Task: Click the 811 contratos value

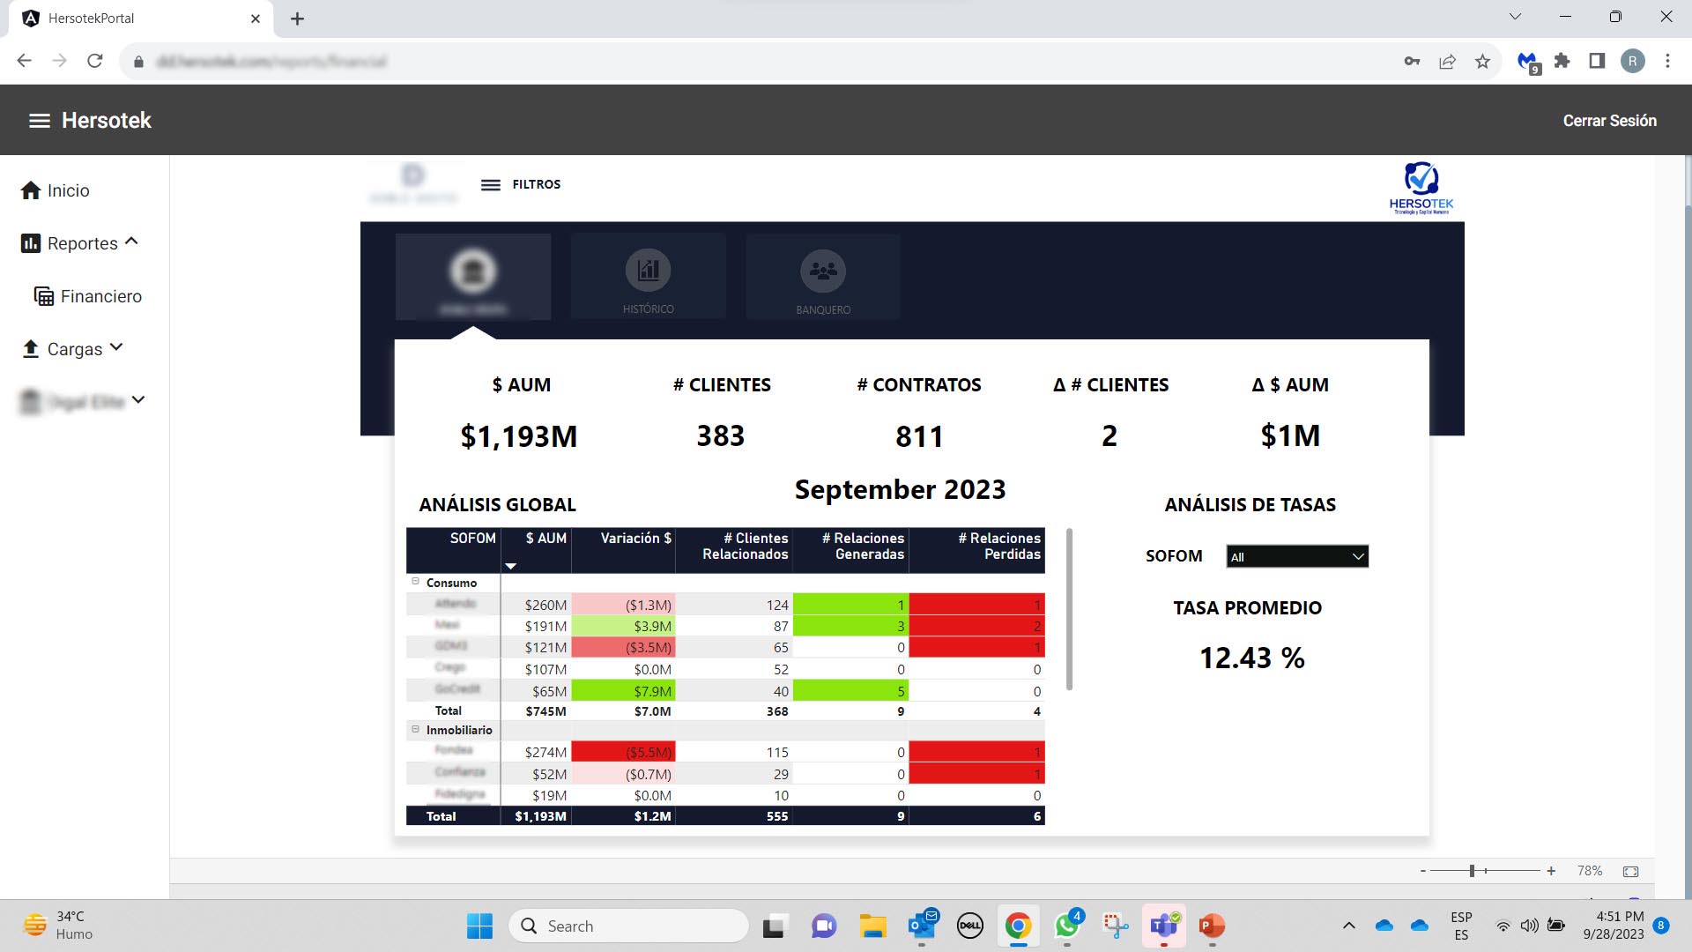Action: [919, 436]
